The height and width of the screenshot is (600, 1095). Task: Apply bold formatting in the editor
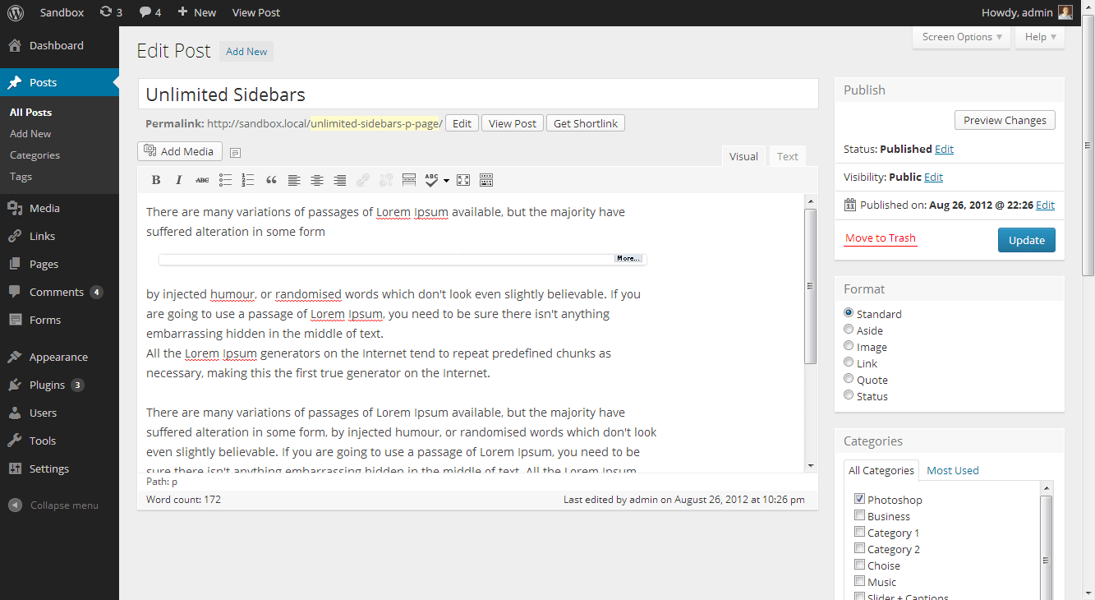[156, 179]
